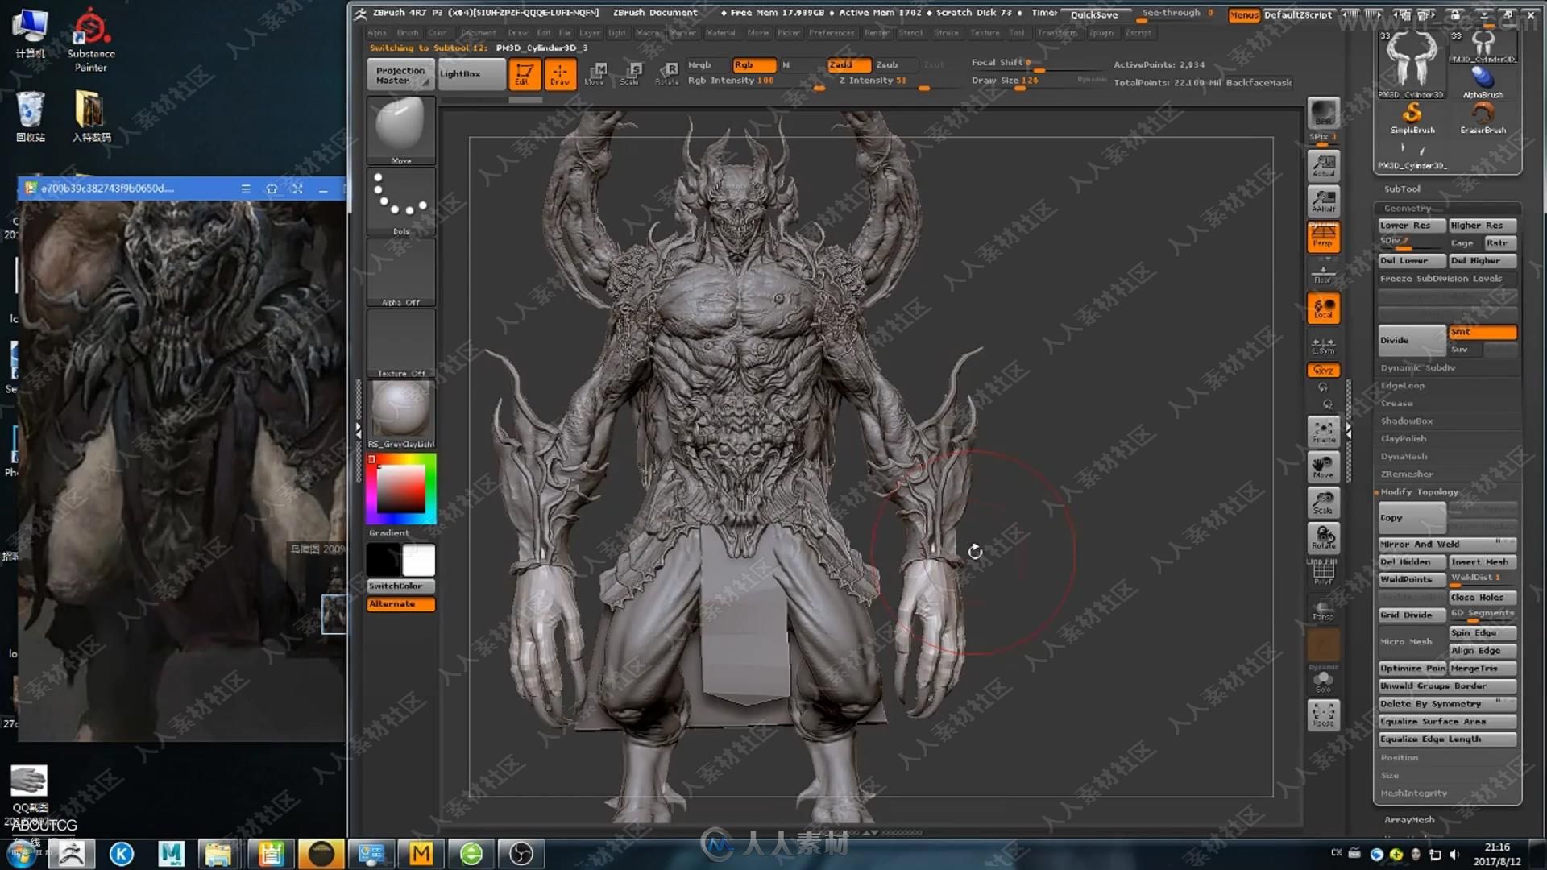Open the Render menu
The width and height of the screenshot is (1547, 870).
876,33
